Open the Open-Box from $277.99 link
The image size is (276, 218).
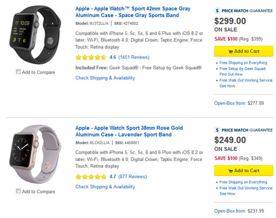click(239, 103)
